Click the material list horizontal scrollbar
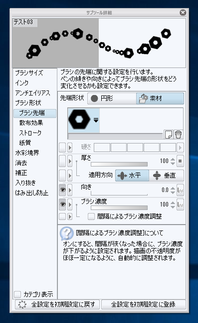Image resolution: width=198 pixels, height=323 pixels. tap(115, 136)
